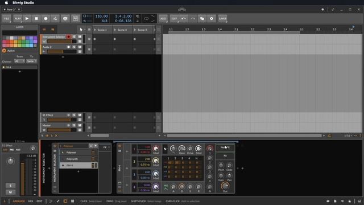Click the Master track volume fader

(62, 130)
